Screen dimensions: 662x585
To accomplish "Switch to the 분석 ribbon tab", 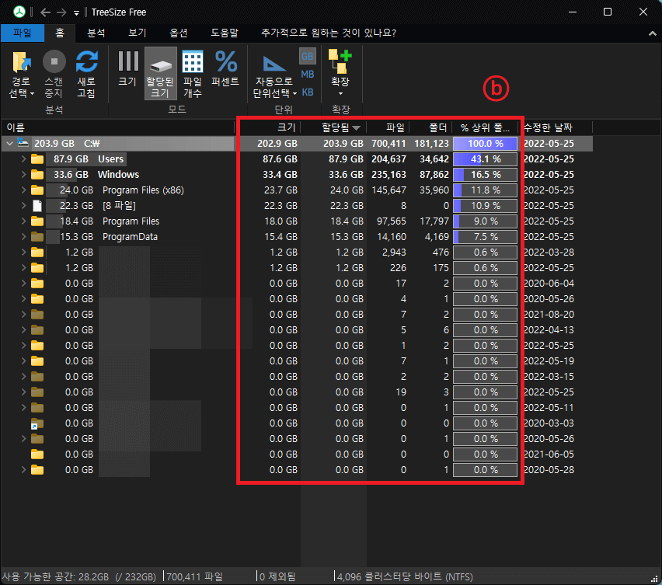I will [x=96, y=33].
